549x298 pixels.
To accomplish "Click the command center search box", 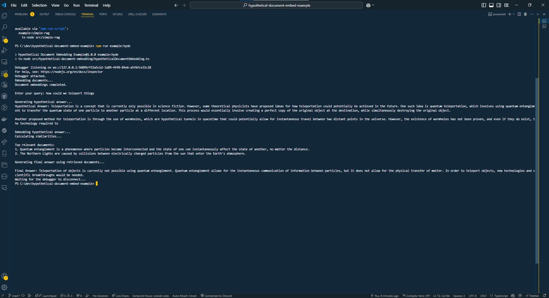I will point(276,5).
